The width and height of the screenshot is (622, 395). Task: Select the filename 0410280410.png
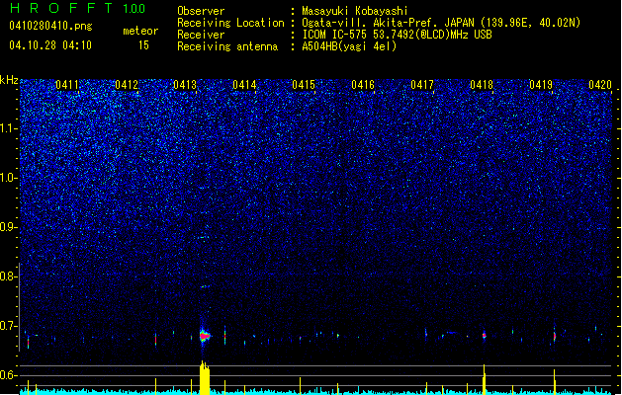[50, 26]
